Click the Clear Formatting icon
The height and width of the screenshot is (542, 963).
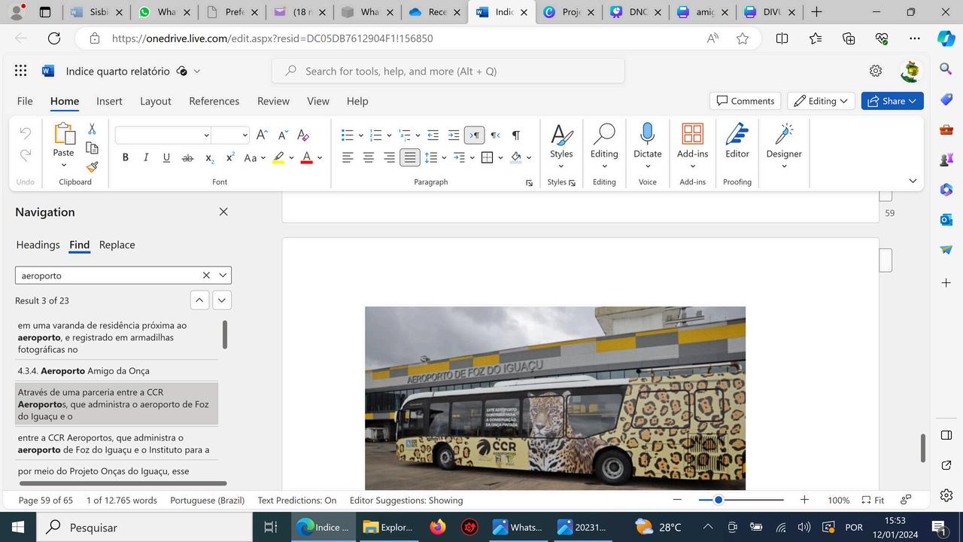pos(303,135)
